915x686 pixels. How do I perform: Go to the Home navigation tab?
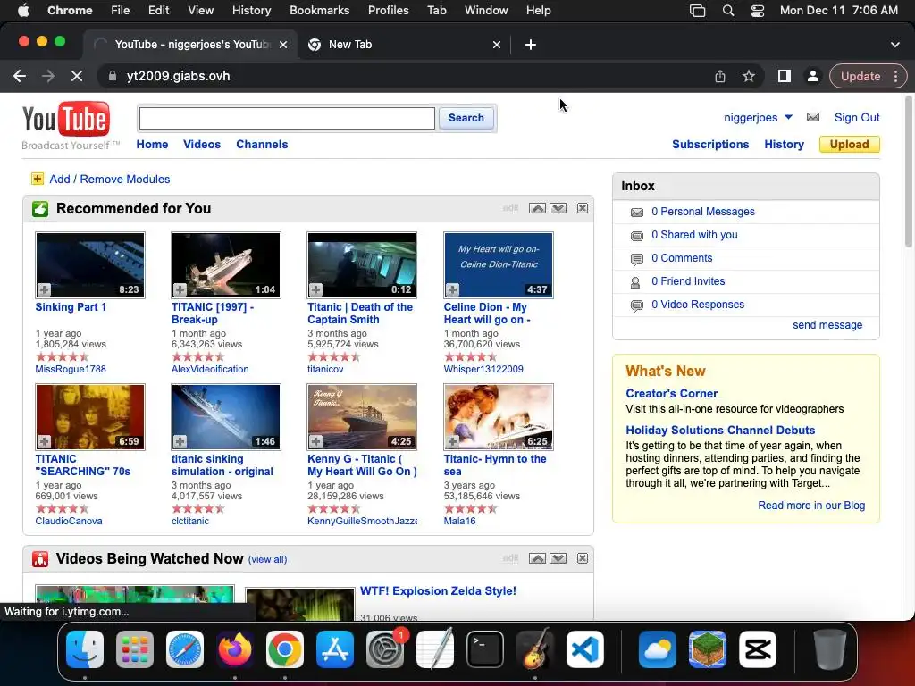point(152,144)
